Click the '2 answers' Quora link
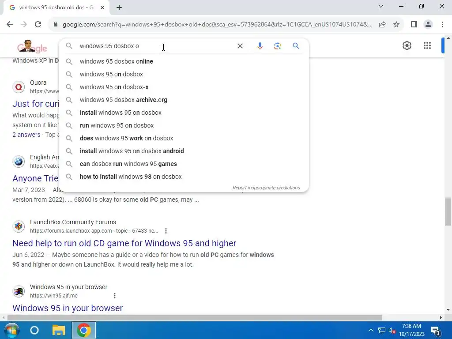The width and height of the screenshot is (452, 339). point(26,135)
